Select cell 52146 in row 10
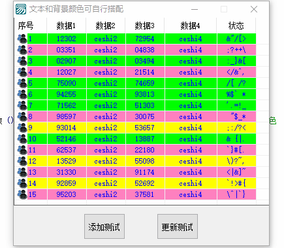 [67, 139]
